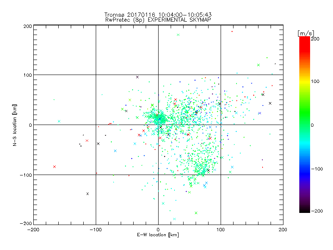
Task: Click the X-axis tick label 100
Action: [221, 230]
